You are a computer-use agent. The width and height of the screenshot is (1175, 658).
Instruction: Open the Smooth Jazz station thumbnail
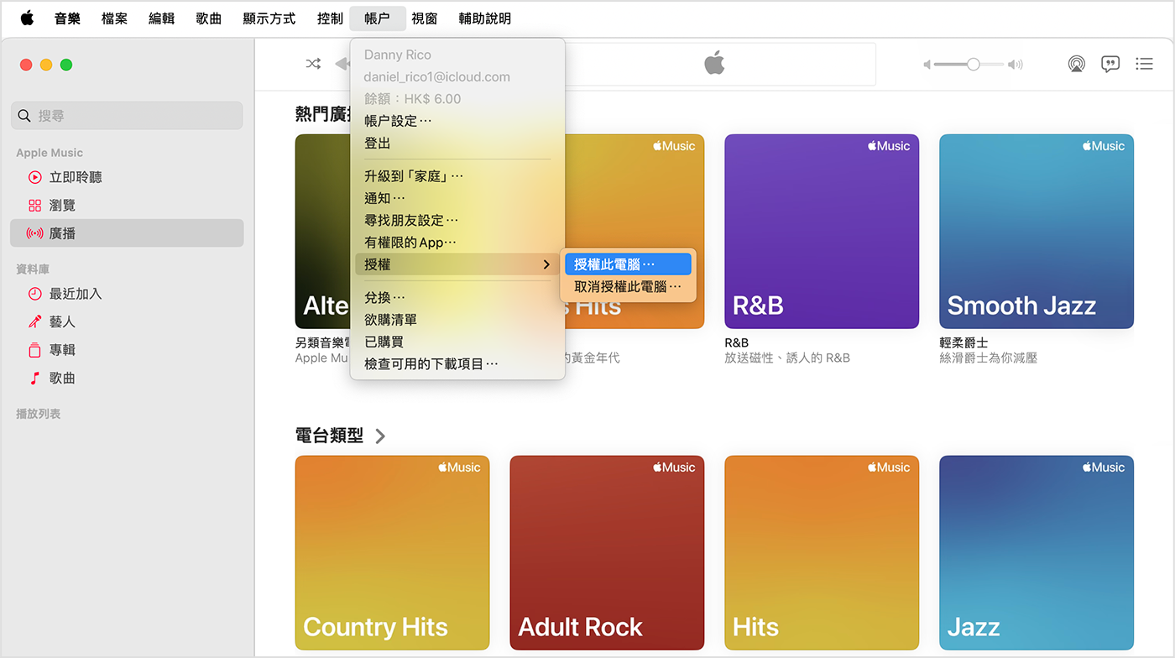pyautogui.click(x=1037, y=232)
